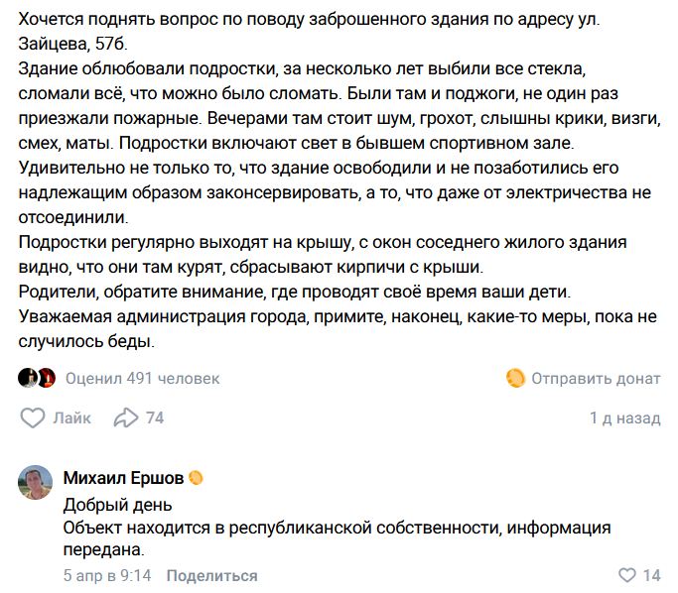The height and width of the screenshot is (593, 678).
Task: Click the share count 74
Action: pyautogui.click(x=155, y=418)
